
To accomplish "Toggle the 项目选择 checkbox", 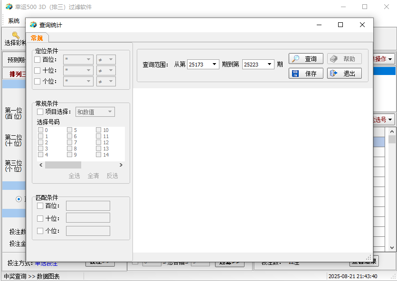I will pyautogui.click(x=40, y=112).
